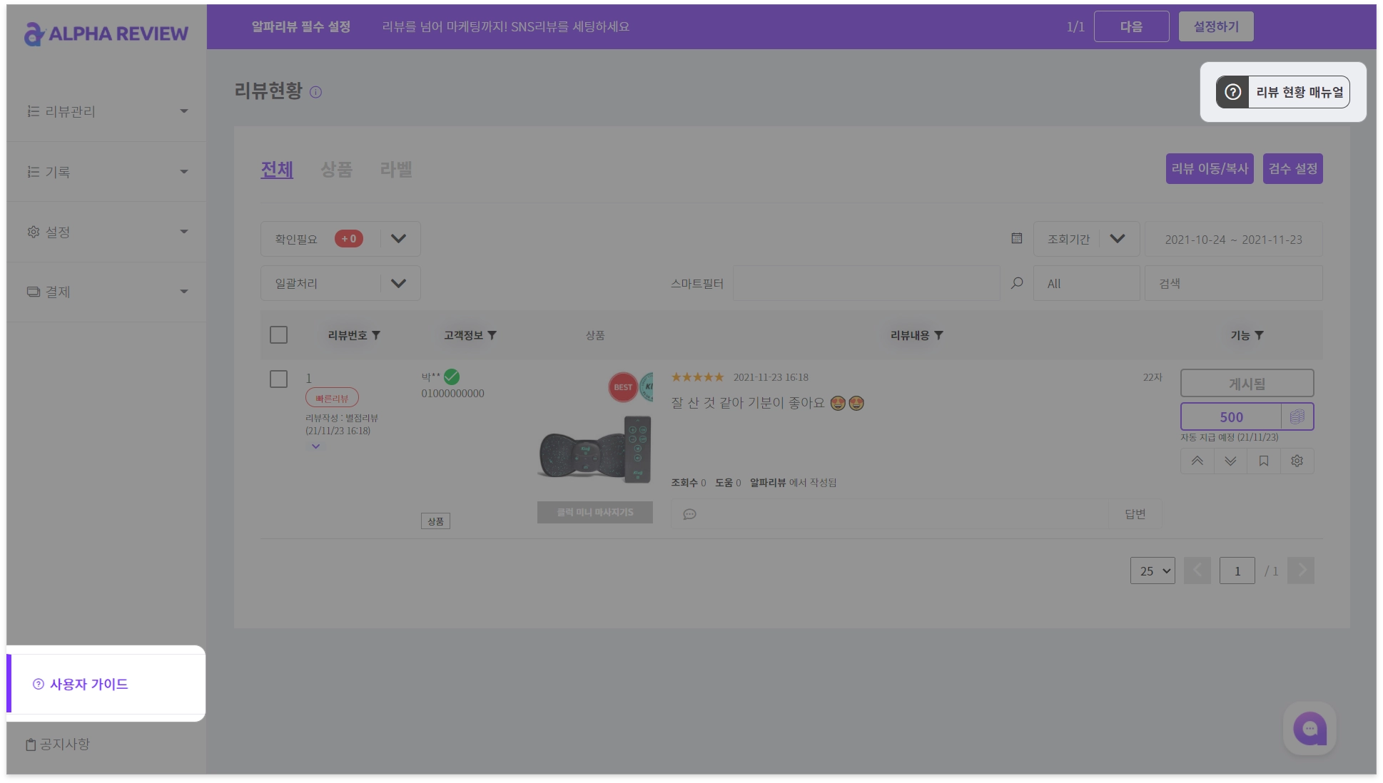Click the bookmark icon on the review
Image resolution: width=1383 pixels, height=783 pixels.
[1263, 461]
